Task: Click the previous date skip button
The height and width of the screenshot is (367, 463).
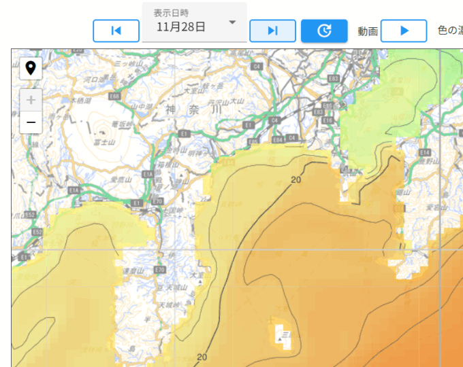Action: [x=116, y=31]
